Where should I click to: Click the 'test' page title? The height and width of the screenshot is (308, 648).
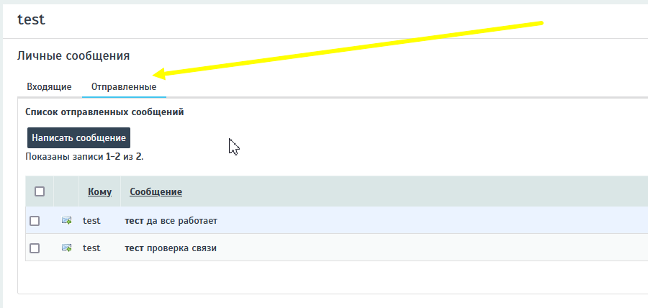[x=31, y=19]
